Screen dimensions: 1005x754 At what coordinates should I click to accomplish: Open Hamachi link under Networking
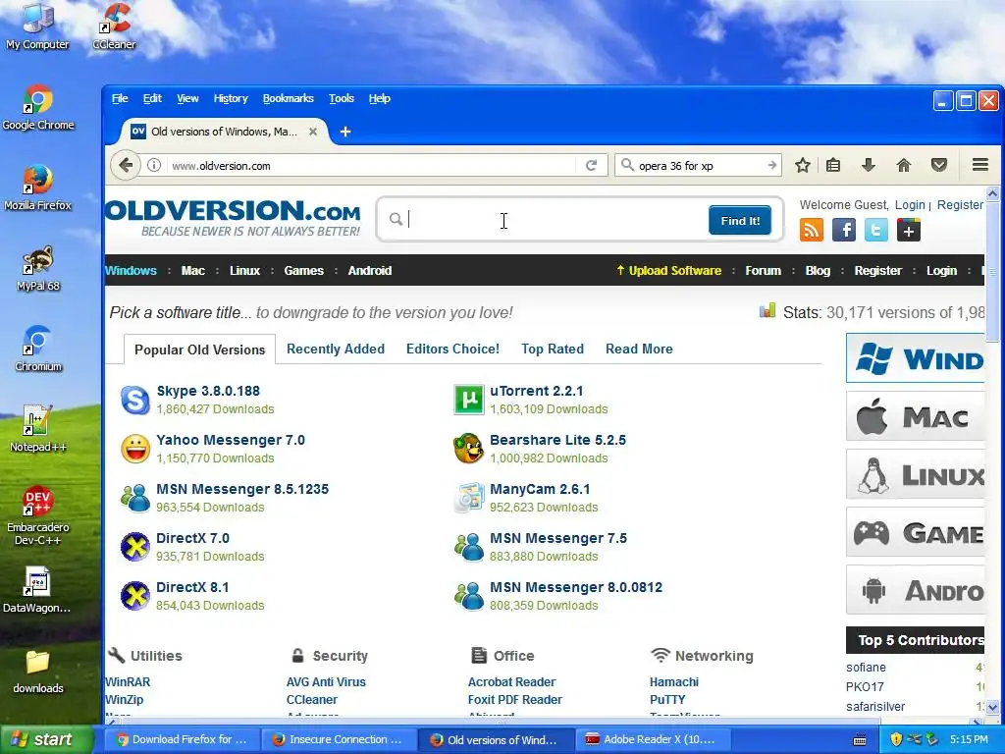pos(674,682)
